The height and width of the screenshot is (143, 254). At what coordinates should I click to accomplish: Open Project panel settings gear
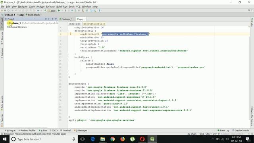click(x=52, y=19)
